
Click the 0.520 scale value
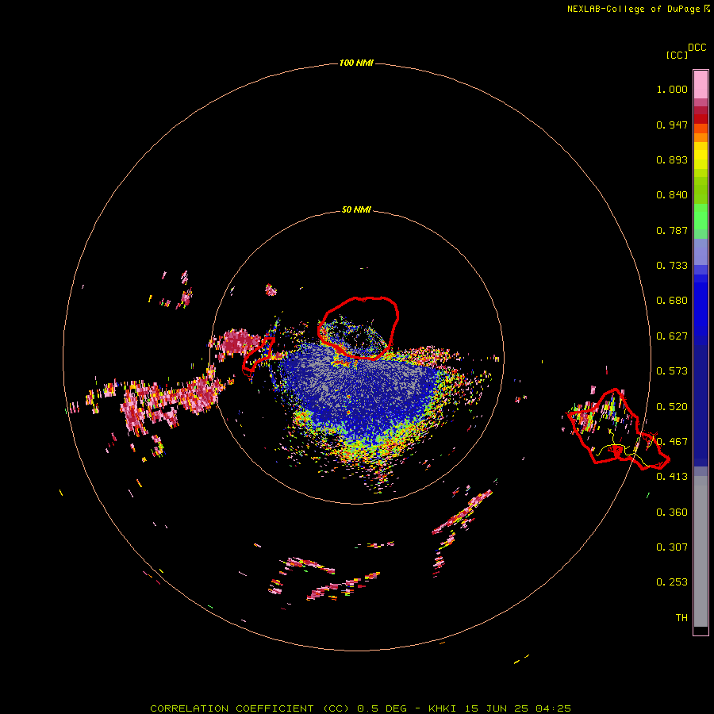tap(672, 407)
